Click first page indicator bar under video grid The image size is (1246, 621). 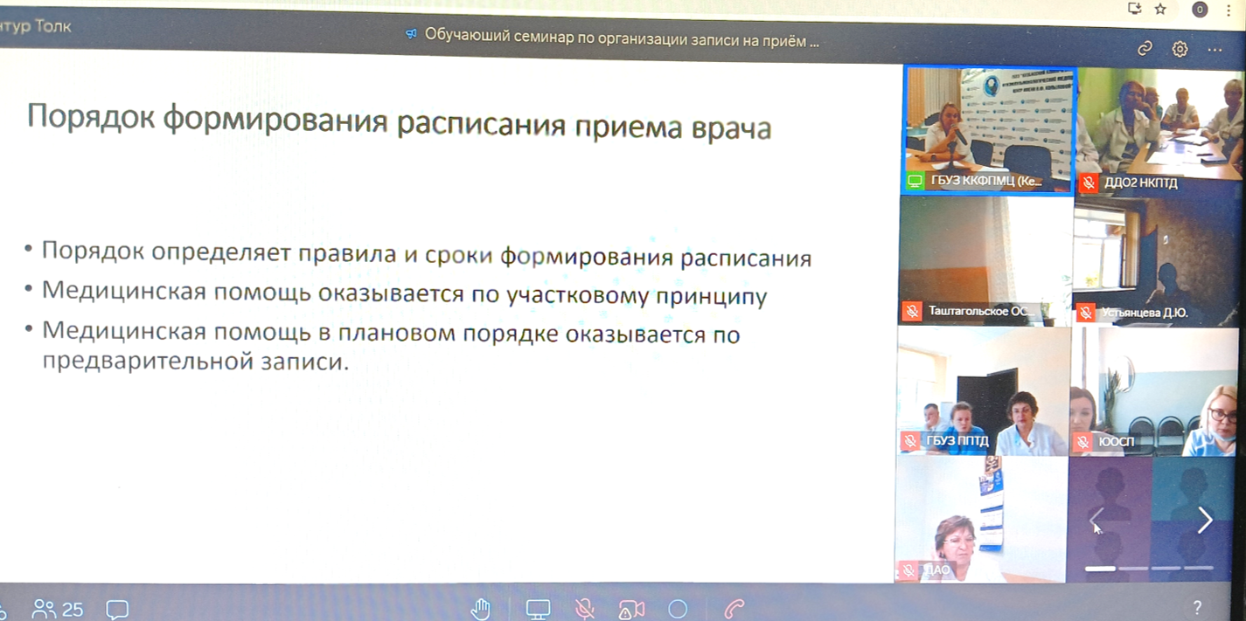(1100, 569)
